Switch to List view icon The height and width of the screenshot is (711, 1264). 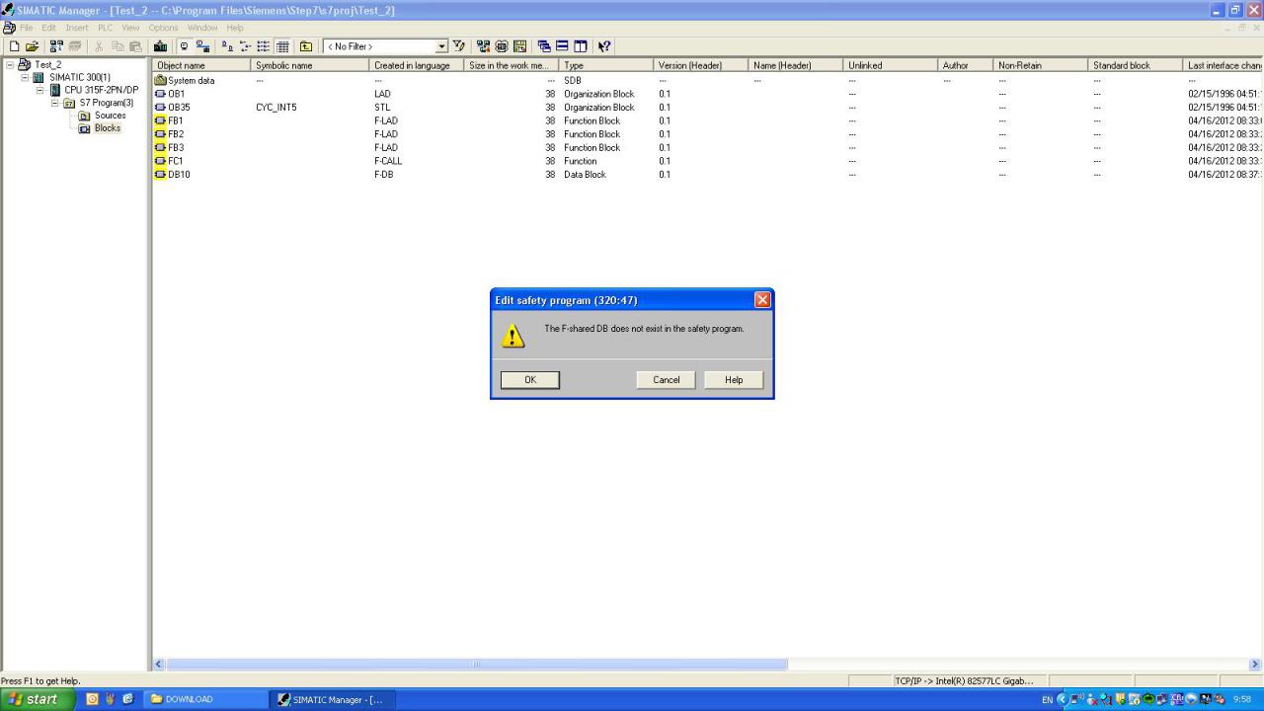pyautogui.click(x=264, y=46)
